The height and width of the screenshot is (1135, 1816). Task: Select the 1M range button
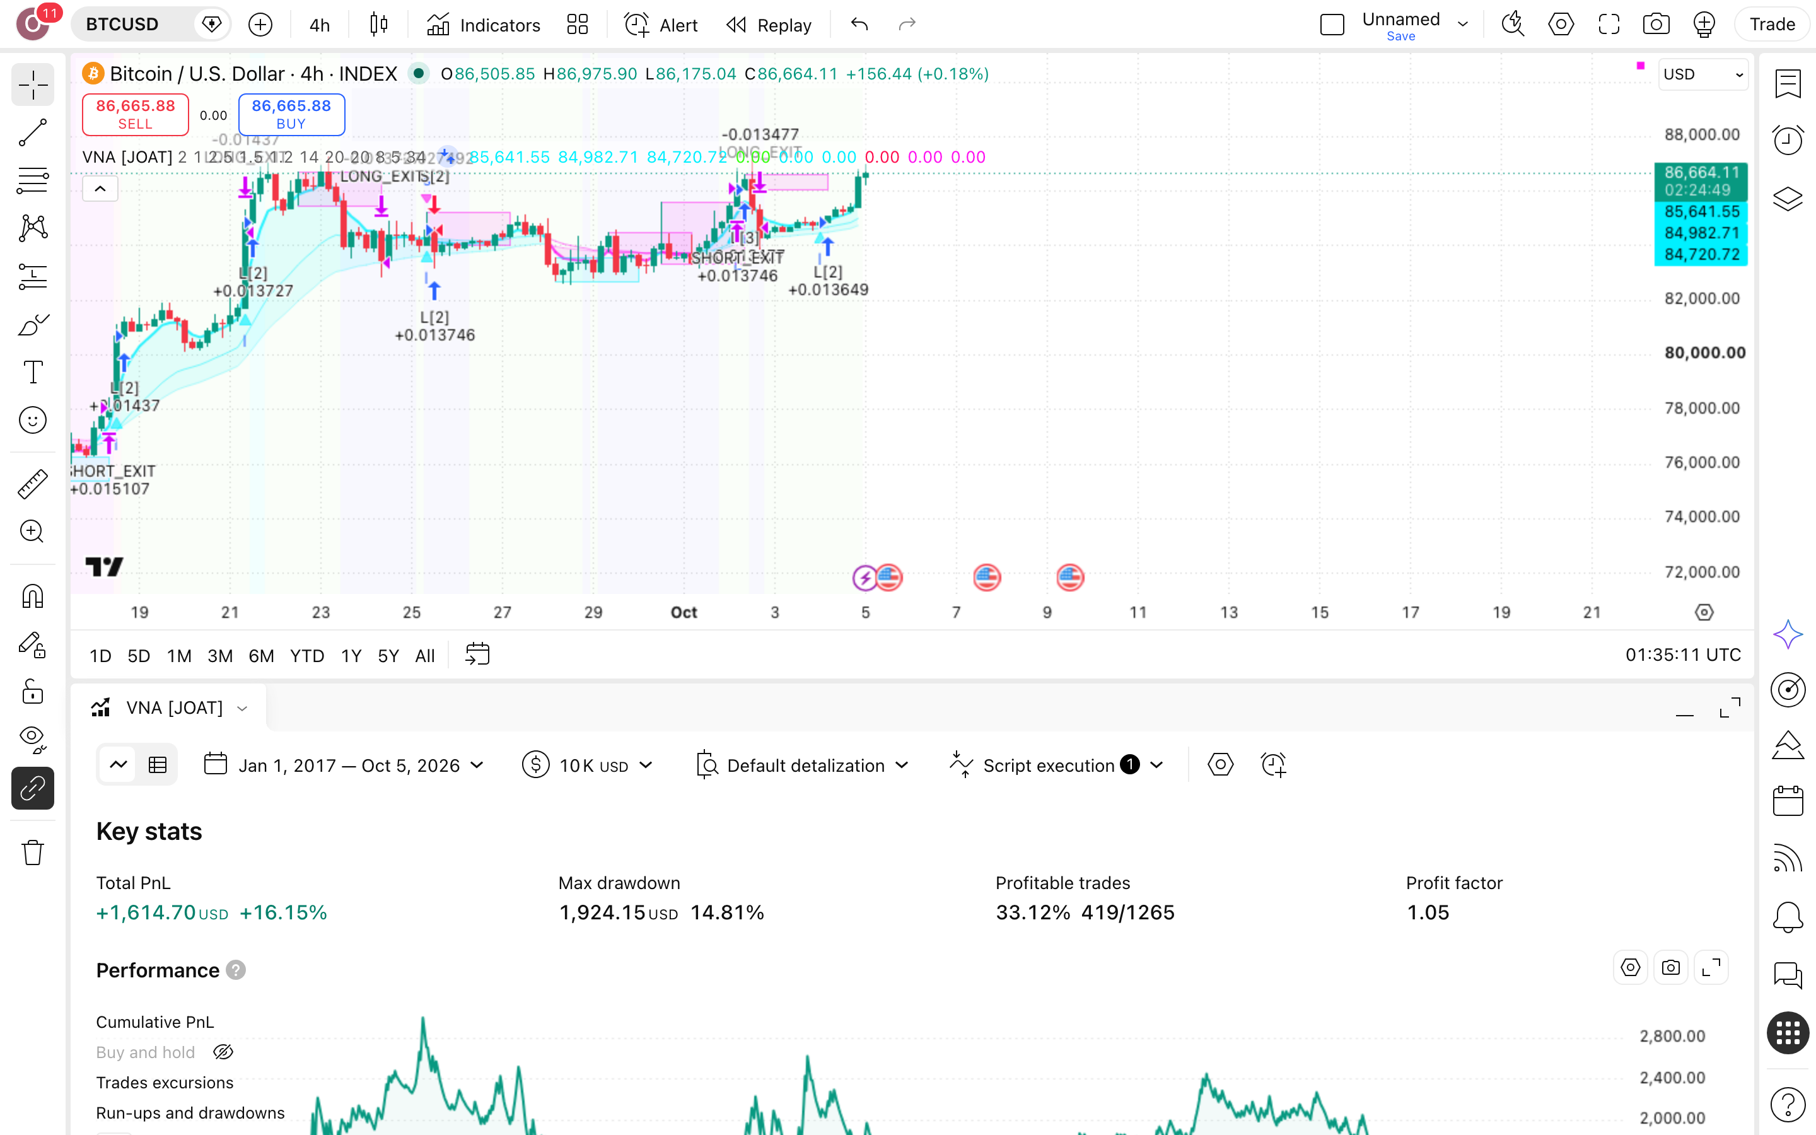pyautogui.click(x=178, y=655)
